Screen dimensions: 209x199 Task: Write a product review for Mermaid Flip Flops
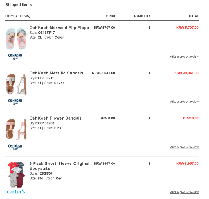(184, 56)
